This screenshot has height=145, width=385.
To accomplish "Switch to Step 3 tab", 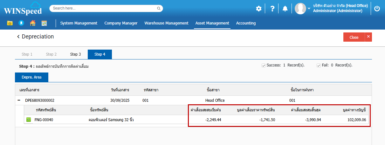I will tap(76, 54).
